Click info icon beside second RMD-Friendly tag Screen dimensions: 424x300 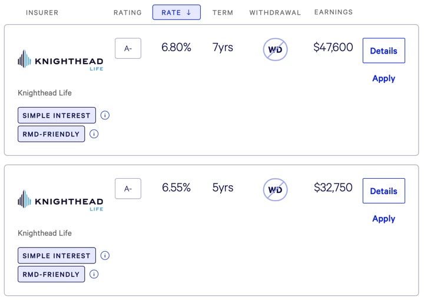pos(94,274)
